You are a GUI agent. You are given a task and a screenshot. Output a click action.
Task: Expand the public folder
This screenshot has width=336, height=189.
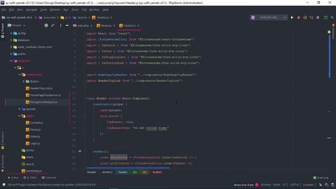pos(11,54)
